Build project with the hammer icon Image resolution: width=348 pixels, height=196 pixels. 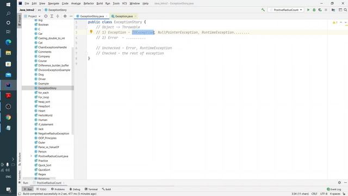[x=263, y=10]
